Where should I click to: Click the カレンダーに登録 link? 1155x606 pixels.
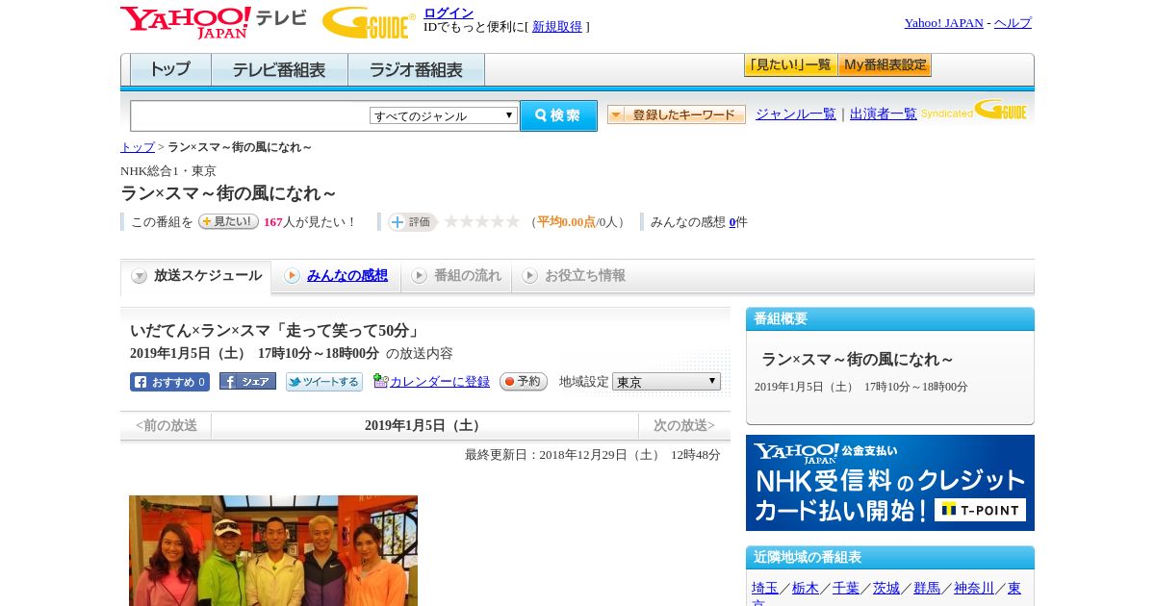[440, 382]
